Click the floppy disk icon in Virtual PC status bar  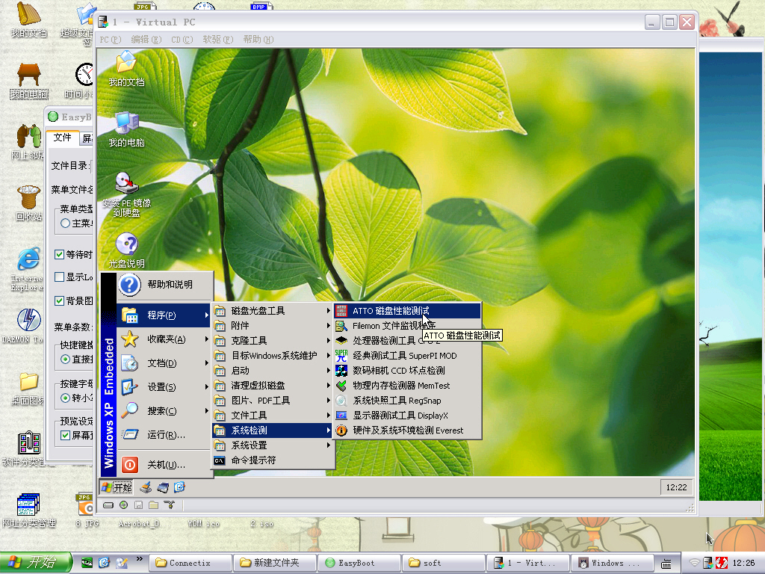point(138,505)
